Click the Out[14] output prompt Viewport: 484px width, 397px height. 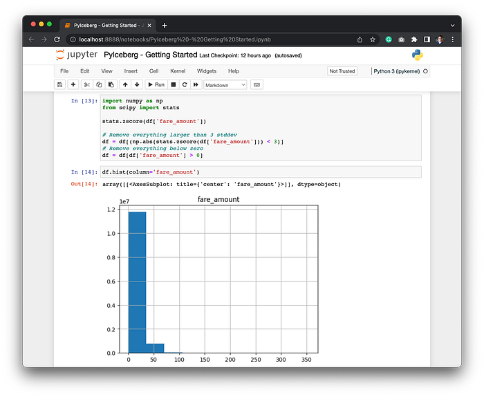[x=84, y=184]
